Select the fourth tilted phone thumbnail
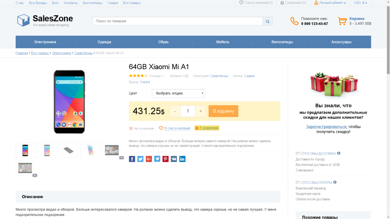Viewport: 390px width, 219px height. click(90, 150)
